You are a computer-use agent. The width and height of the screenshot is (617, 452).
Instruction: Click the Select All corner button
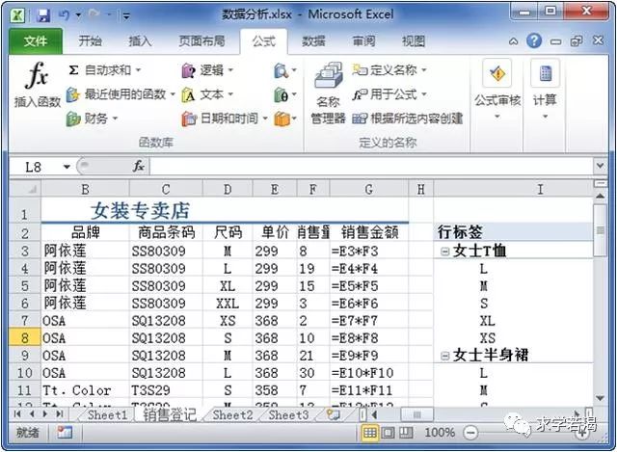[x=25, y=189]
